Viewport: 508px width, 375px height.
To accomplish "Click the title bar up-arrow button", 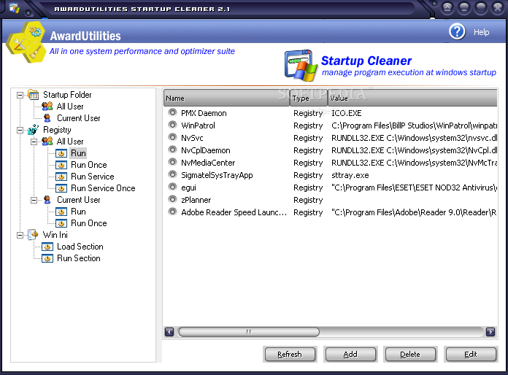I will pyautogui.click(x=447, y=8).
